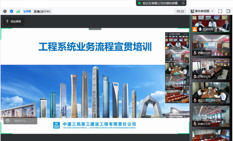The width and height of the screenshot is (233, 141).
Task: Click the green screen-share camera icon
Action: 139,3
